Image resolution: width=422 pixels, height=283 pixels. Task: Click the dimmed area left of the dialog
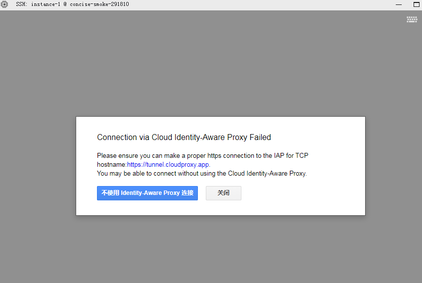[x=37, y=166]
